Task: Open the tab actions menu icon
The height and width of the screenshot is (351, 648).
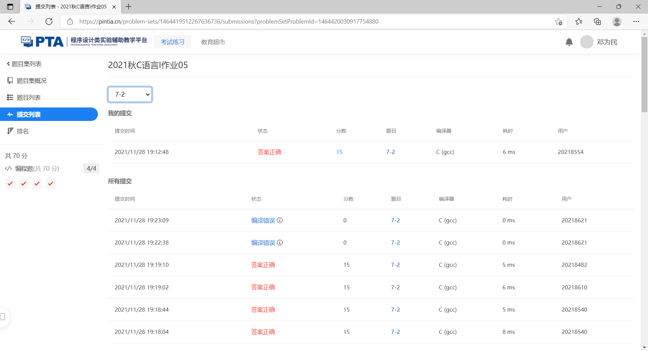Action: (x=10, y=7)
